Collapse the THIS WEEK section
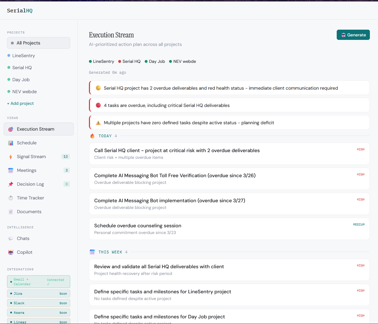 pyautogui.click(x=110, y=252)
